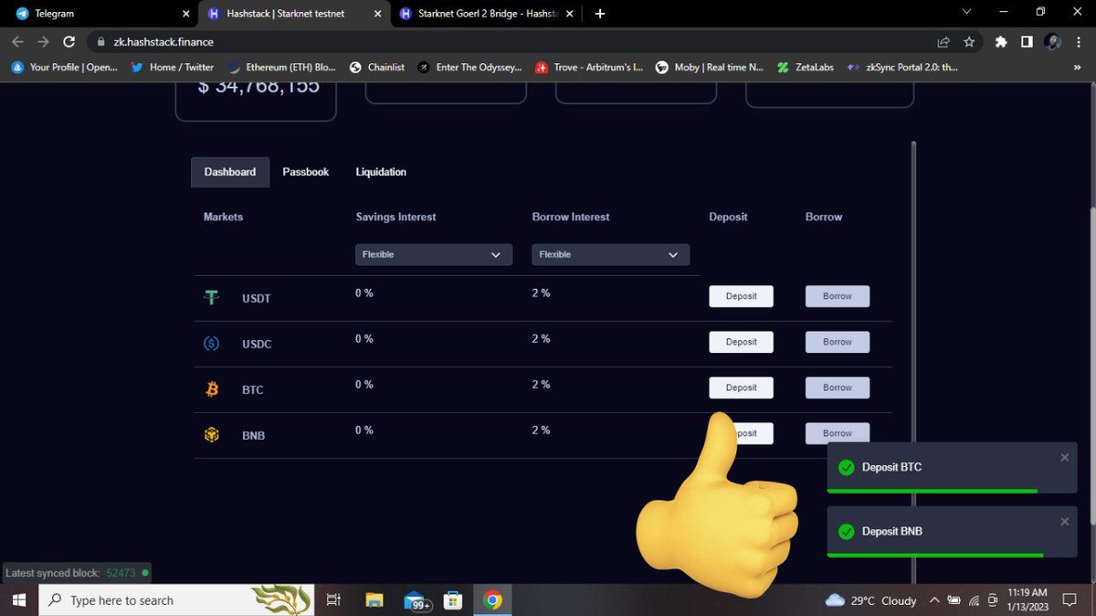Open the Mail app on taskbar

click(416, 600)
